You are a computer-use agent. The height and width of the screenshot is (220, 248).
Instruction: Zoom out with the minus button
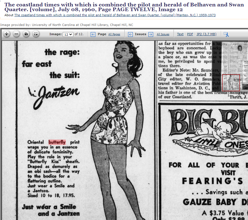pyautogui.click(x=16, y=34)
